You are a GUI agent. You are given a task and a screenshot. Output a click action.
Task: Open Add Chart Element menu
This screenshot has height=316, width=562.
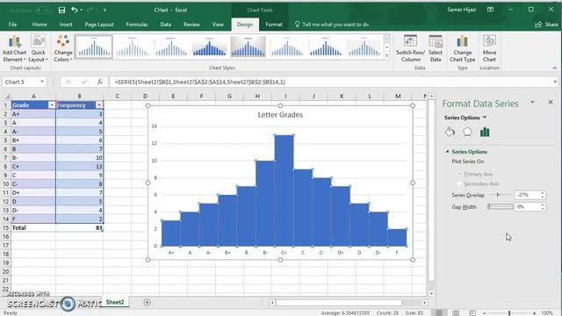(14, 49)
